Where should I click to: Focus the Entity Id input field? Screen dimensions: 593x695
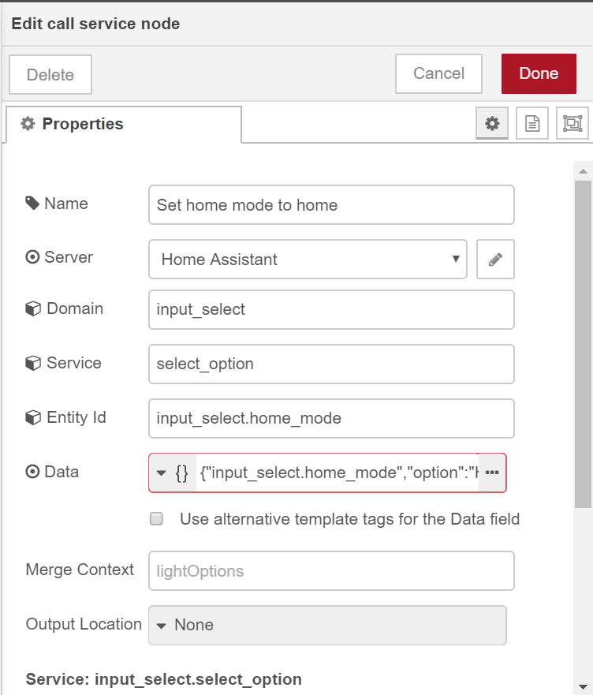coord(331,418)
